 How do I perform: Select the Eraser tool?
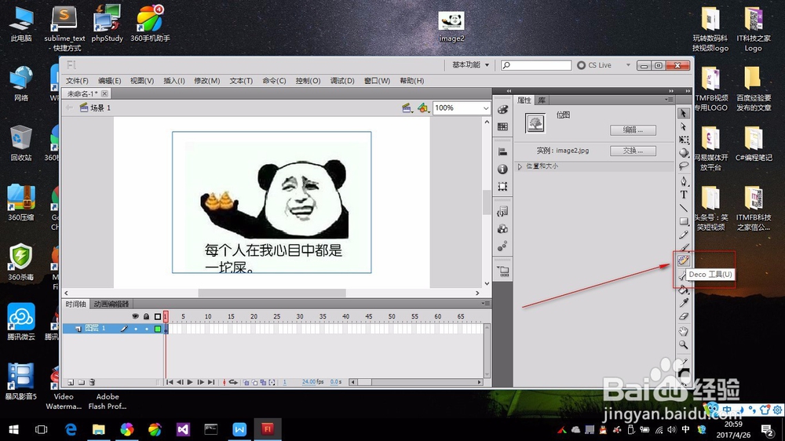click(x=684, y=316)
